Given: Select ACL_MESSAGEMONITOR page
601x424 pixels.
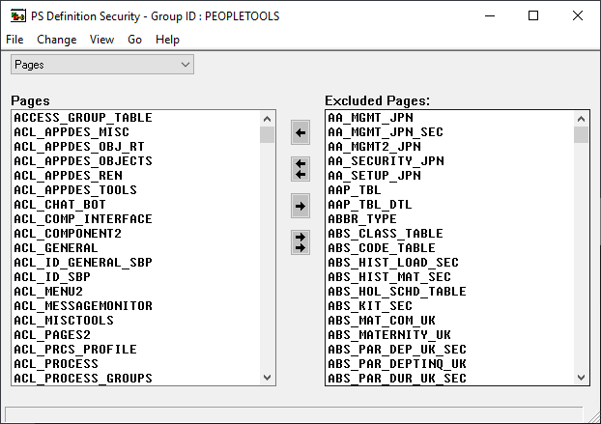Looking at the screenshot, I should pyautogui.click(x=136, y=306).
